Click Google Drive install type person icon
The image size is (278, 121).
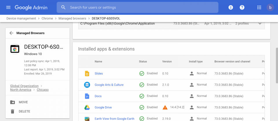coord(192,107)
